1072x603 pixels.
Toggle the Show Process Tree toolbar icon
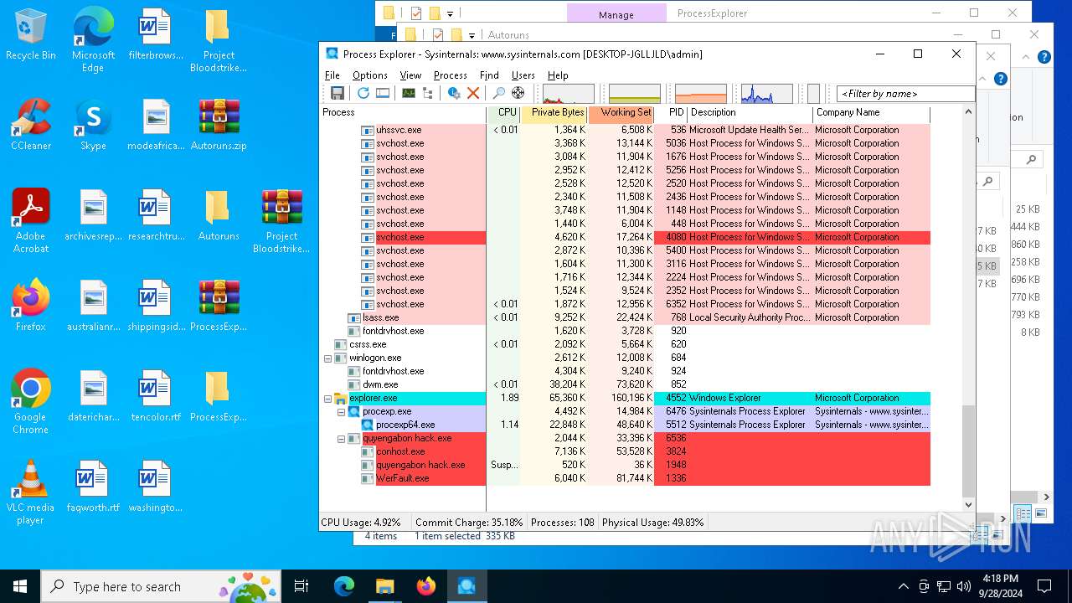click(x=428, y=93)
